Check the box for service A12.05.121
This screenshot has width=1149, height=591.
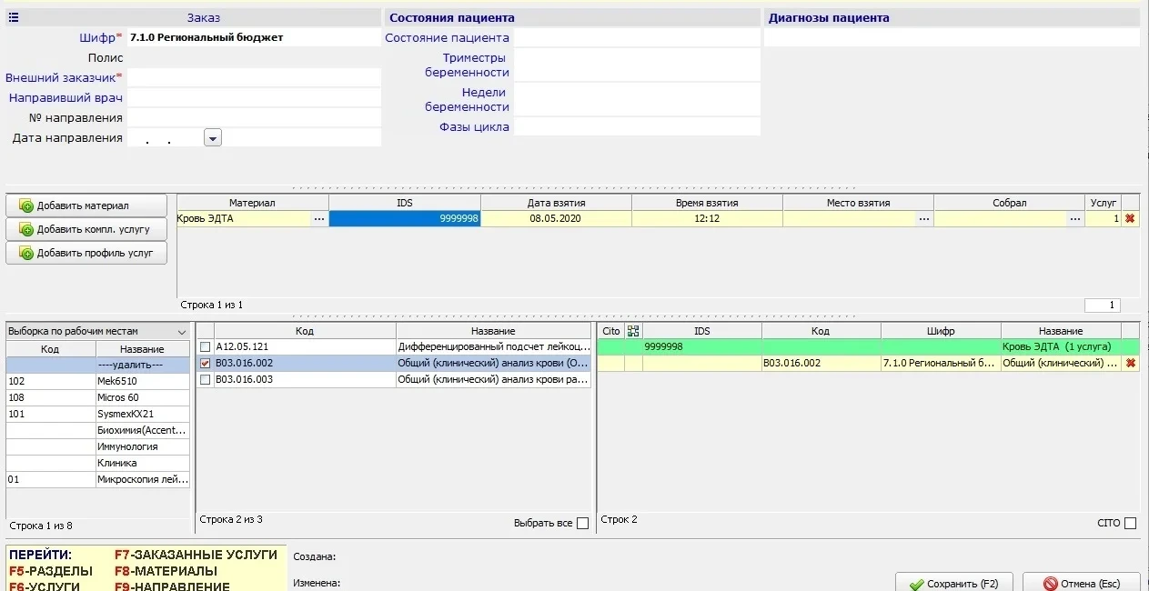[205, 347]
